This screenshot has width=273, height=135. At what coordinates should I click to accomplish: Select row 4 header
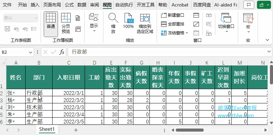3,107
